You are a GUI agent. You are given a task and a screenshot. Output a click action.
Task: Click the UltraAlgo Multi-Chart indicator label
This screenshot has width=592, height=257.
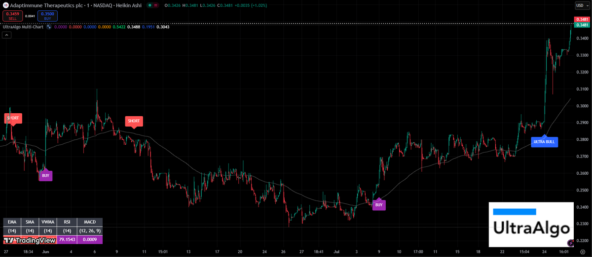point(23,27)
